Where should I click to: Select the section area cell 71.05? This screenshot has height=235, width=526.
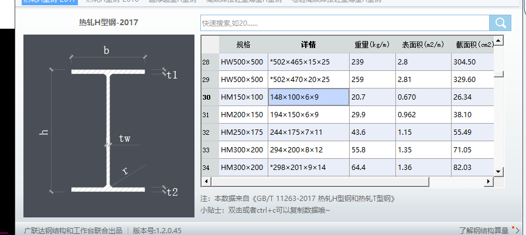click(472, 149)
